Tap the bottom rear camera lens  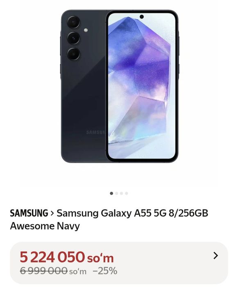73,54
